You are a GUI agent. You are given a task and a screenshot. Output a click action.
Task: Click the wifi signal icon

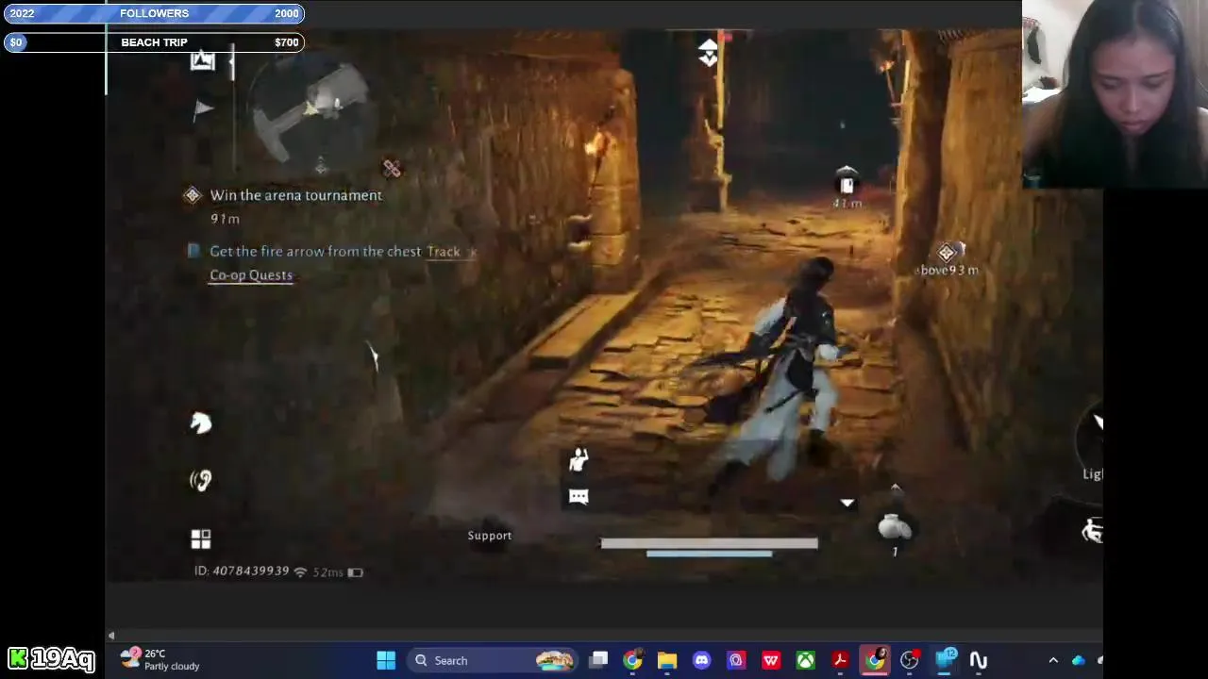click(300, 571)
